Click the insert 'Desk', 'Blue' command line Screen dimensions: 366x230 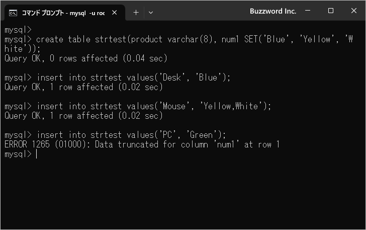coord(118,78)
